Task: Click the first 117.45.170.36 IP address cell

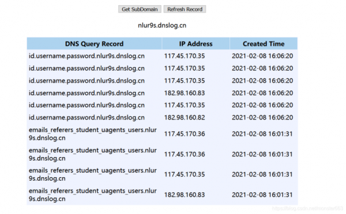Action: [x=185, y=134]
